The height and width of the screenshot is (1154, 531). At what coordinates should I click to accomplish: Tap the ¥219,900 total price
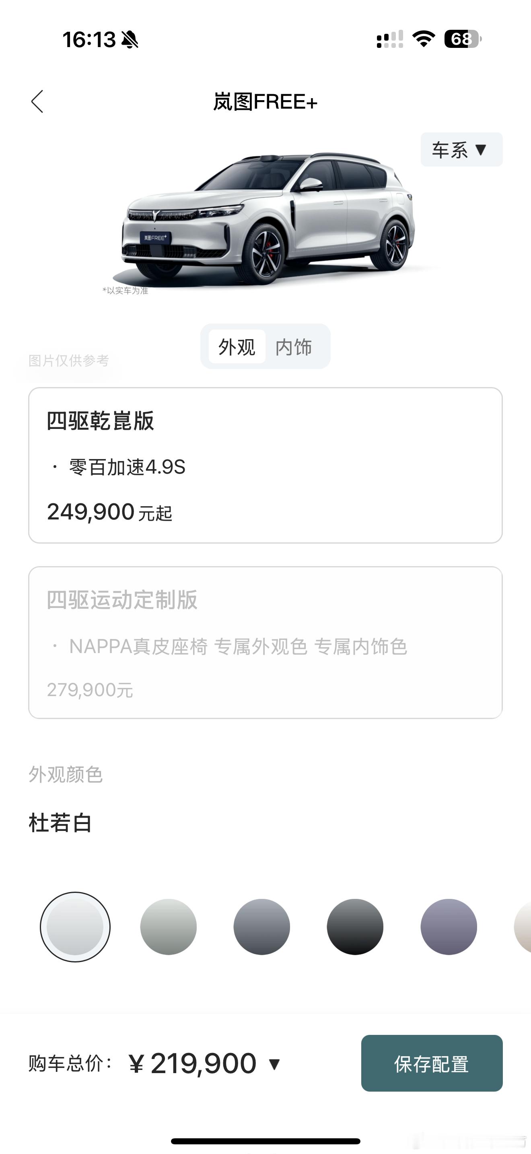[x=193, y=1063]
